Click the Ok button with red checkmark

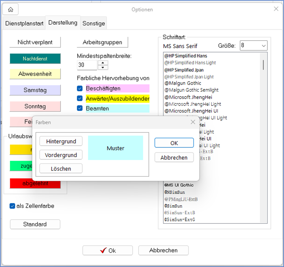[x=108, y=251]
